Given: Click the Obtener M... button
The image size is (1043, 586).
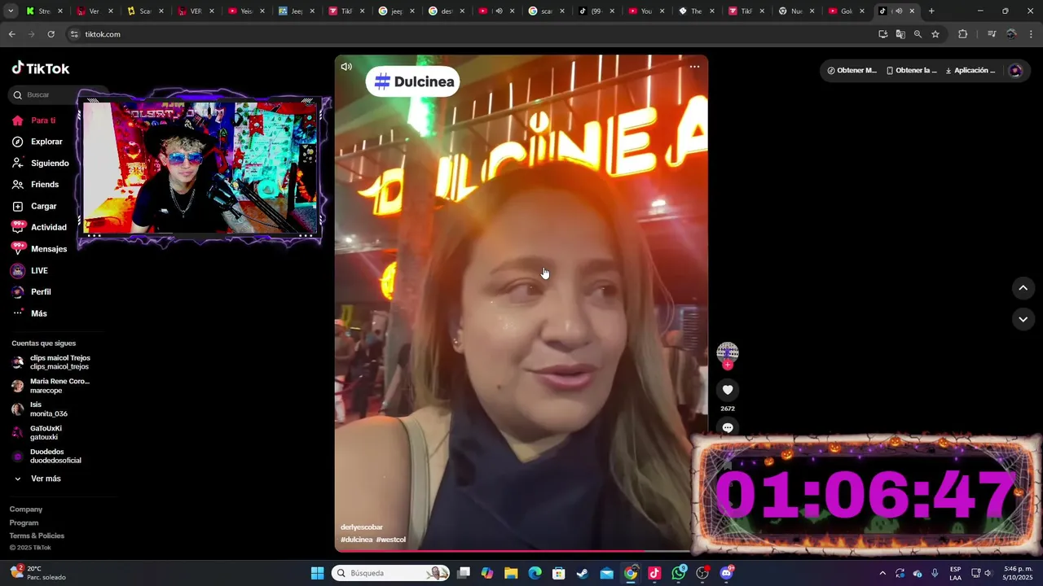Looking at the screenshot, I should pos(852,71).
